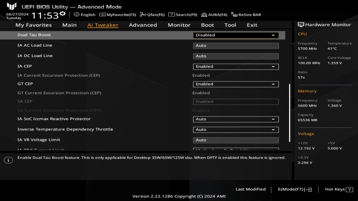
Task: Click the info icon beside help text
Action: pos(8,160)
